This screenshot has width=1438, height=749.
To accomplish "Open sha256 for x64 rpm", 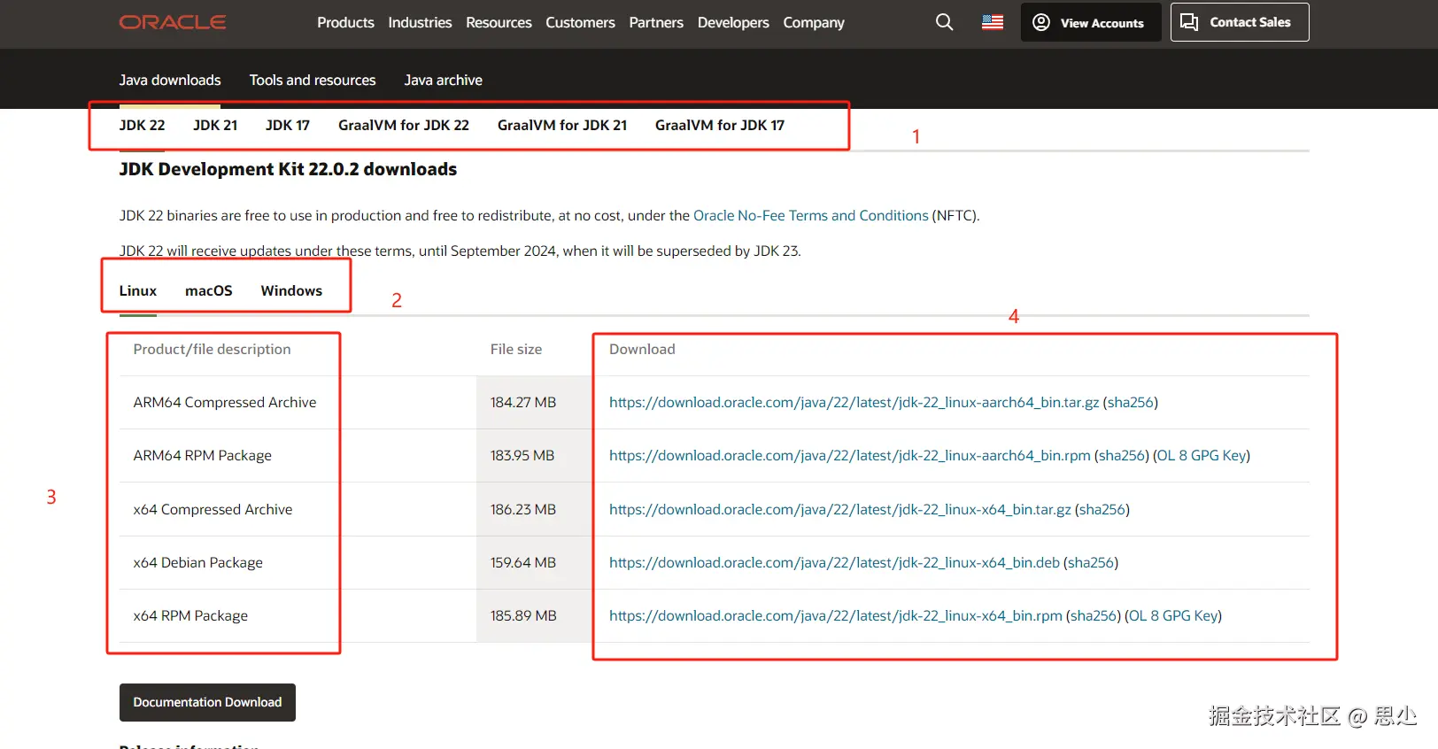I will pyautogui.click(x=1094, y=615).
